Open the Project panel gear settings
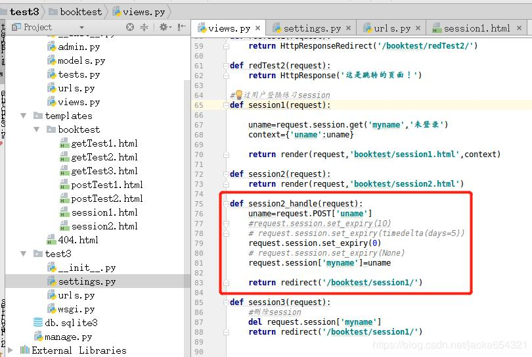The height and width of the screenshot is (357, 532). pos(166,27)
